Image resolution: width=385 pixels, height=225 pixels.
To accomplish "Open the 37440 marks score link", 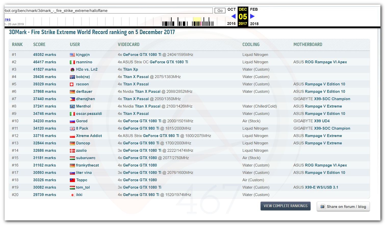I will pyautogui.click(x=45, y=99).
